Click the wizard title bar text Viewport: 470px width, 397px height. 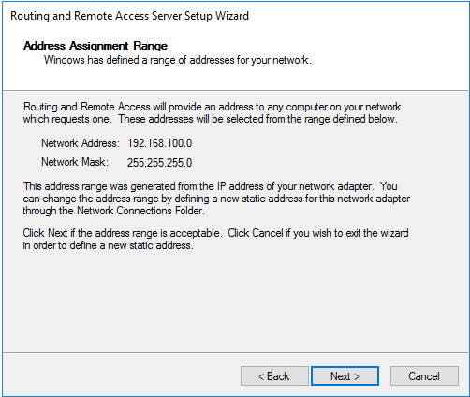129,16
